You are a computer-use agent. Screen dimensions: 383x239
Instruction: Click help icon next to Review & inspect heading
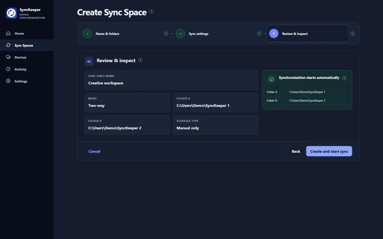[x=140, y=60]
